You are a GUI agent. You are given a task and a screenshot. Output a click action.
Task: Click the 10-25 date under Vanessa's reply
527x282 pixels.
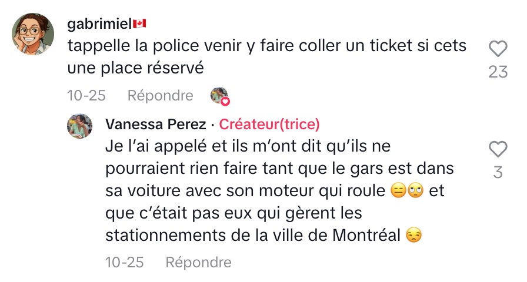(124, 262)
